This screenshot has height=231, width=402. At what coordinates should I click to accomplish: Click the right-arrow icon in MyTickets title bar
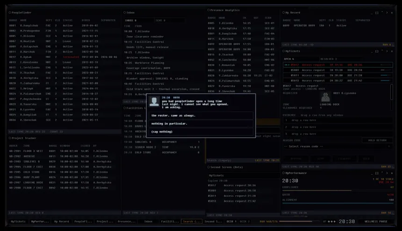pyautogui.click(x=387, y=51)
